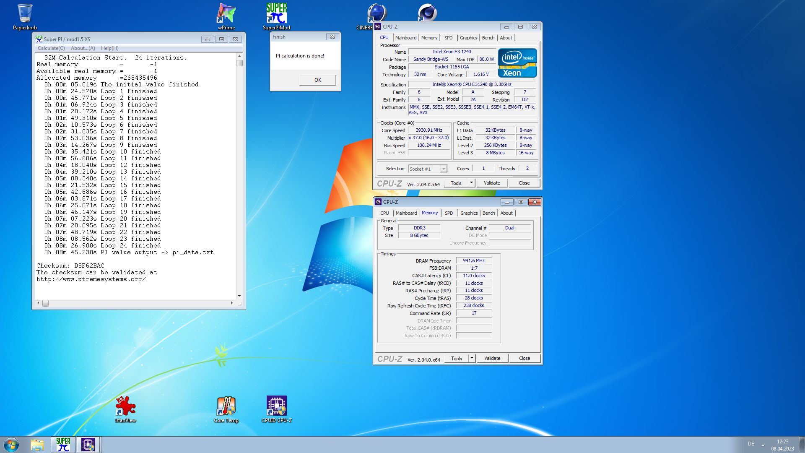This screenshot has width=805, height=453.
Task: Switch to Graphics tab in upper CPU-Z
Action: pyautogui.click(x=468, y=38)
